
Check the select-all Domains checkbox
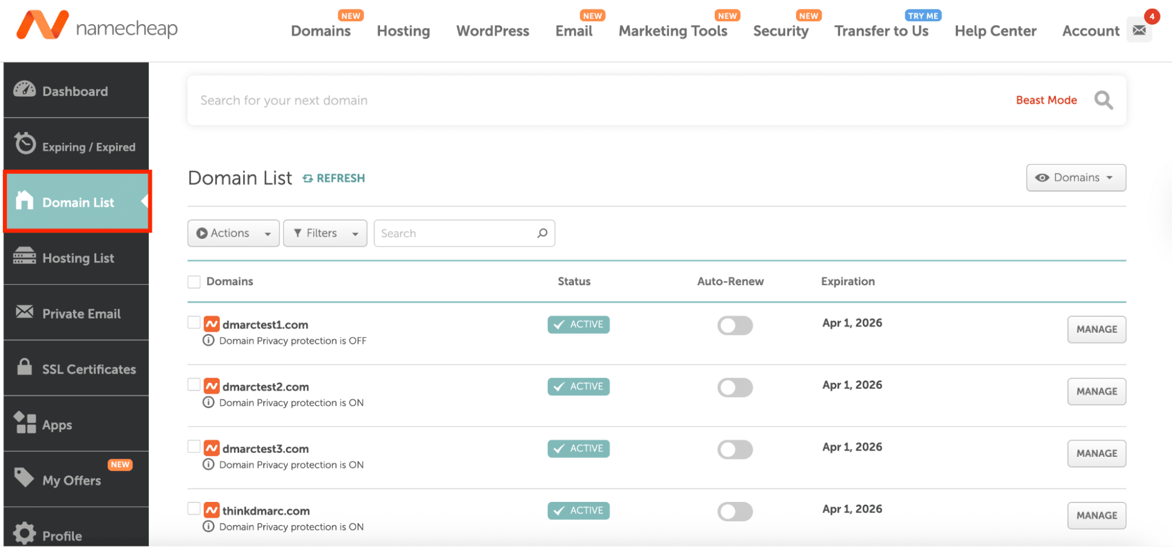tap(194, 282)
